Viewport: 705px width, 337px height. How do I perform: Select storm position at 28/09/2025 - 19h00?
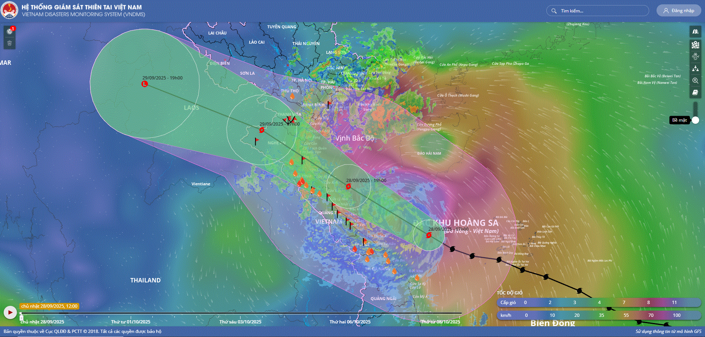click(x=348, y=186)
